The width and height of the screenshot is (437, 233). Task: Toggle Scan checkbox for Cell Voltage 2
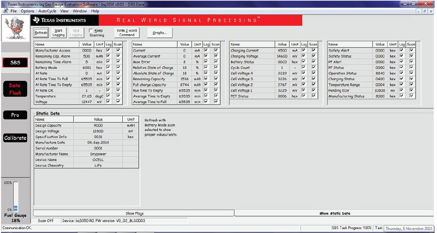coord(314,84)
